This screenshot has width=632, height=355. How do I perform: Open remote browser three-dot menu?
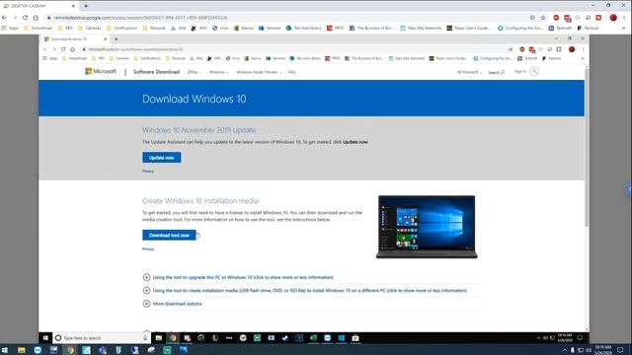coord(583,49)
